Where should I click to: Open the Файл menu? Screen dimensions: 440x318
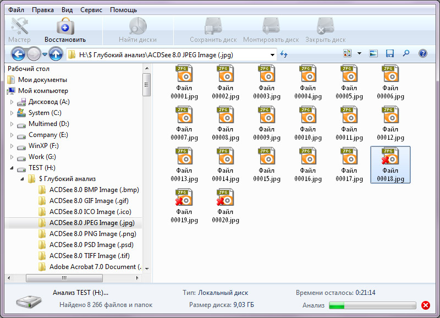click(16, 10)
